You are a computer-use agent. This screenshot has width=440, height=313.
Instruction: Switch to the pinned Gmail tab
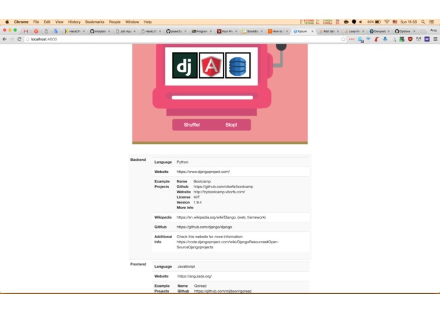pyautogui.click(x=26, y=31)
